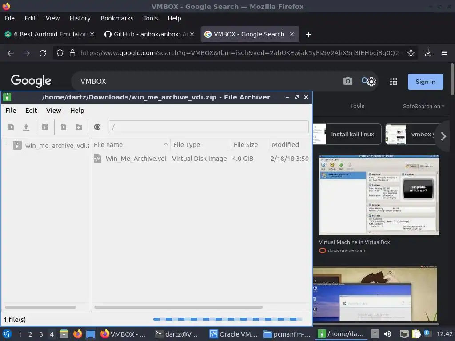Click the Google logo

click(x=31, y=81)
